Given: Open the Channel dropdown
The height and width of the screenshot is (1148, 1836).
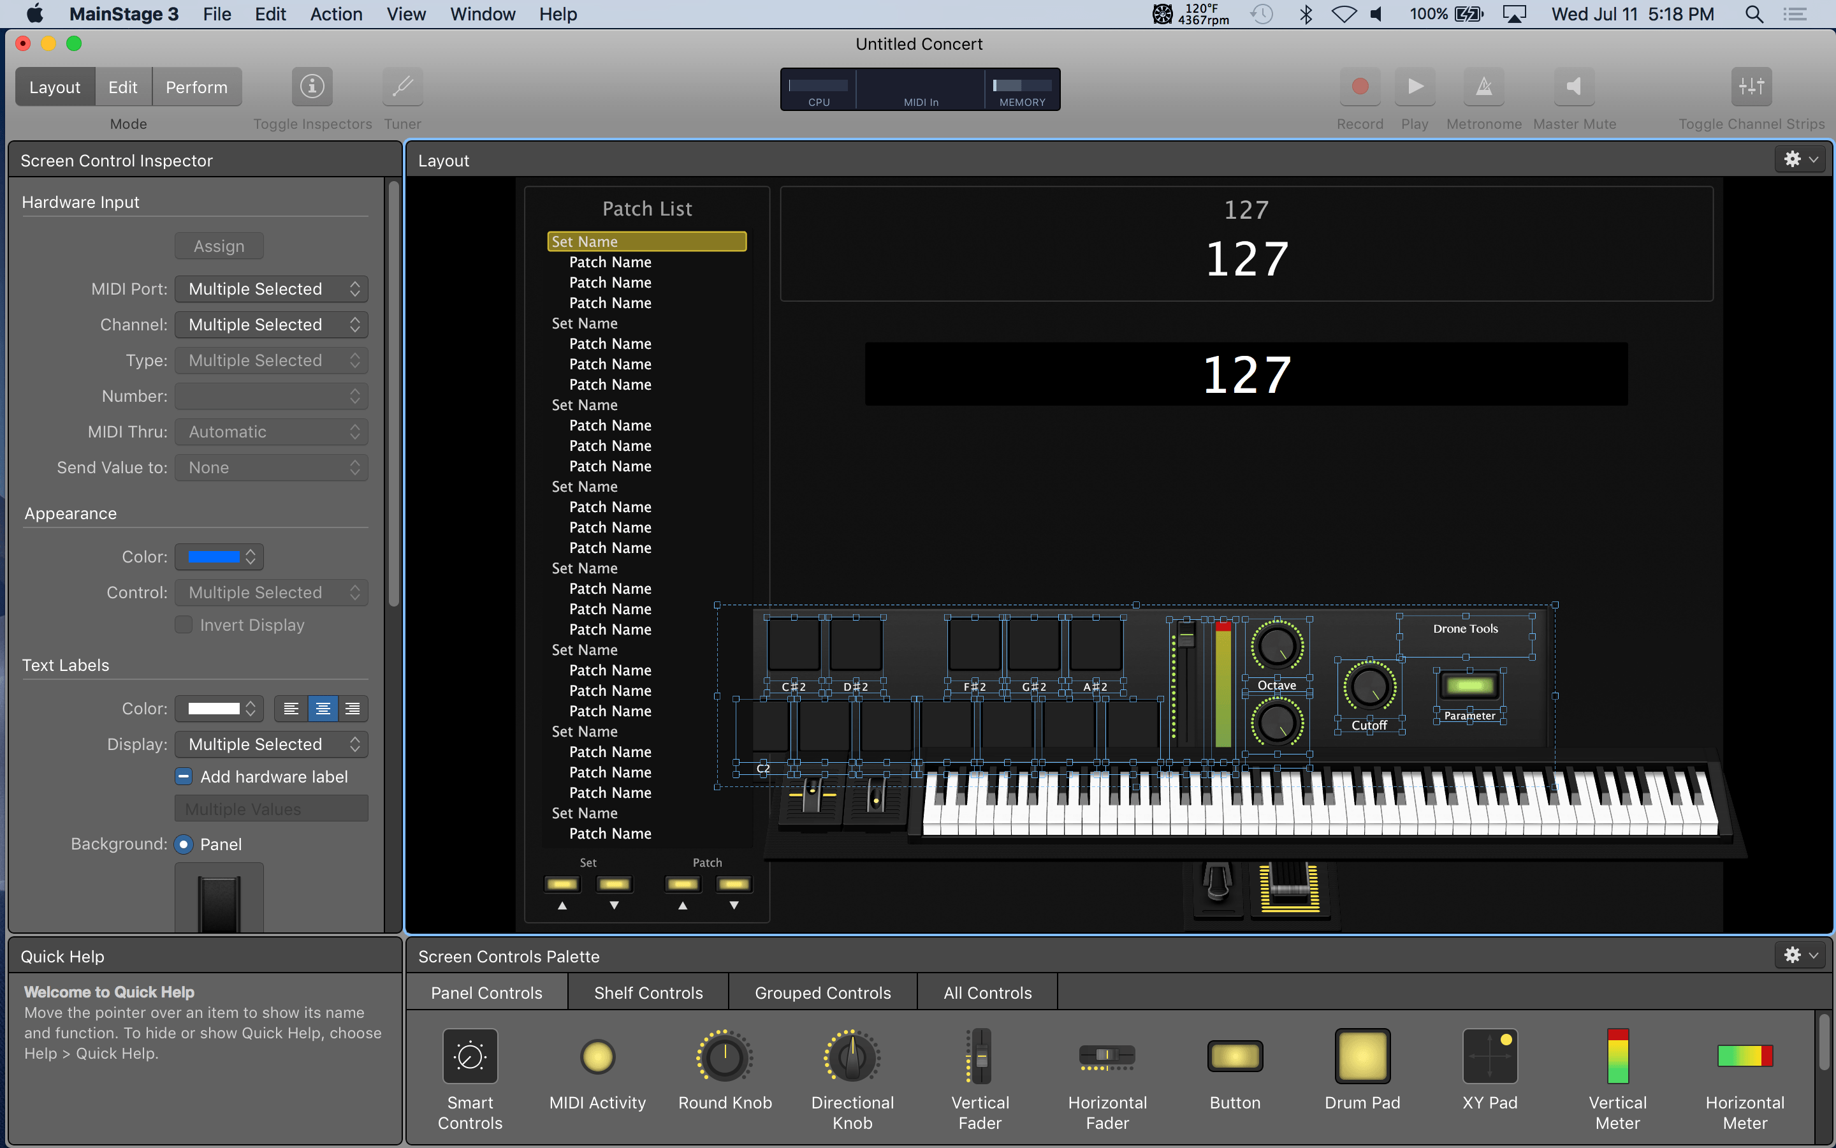Looking at the screenshot, I should (272, 324).
